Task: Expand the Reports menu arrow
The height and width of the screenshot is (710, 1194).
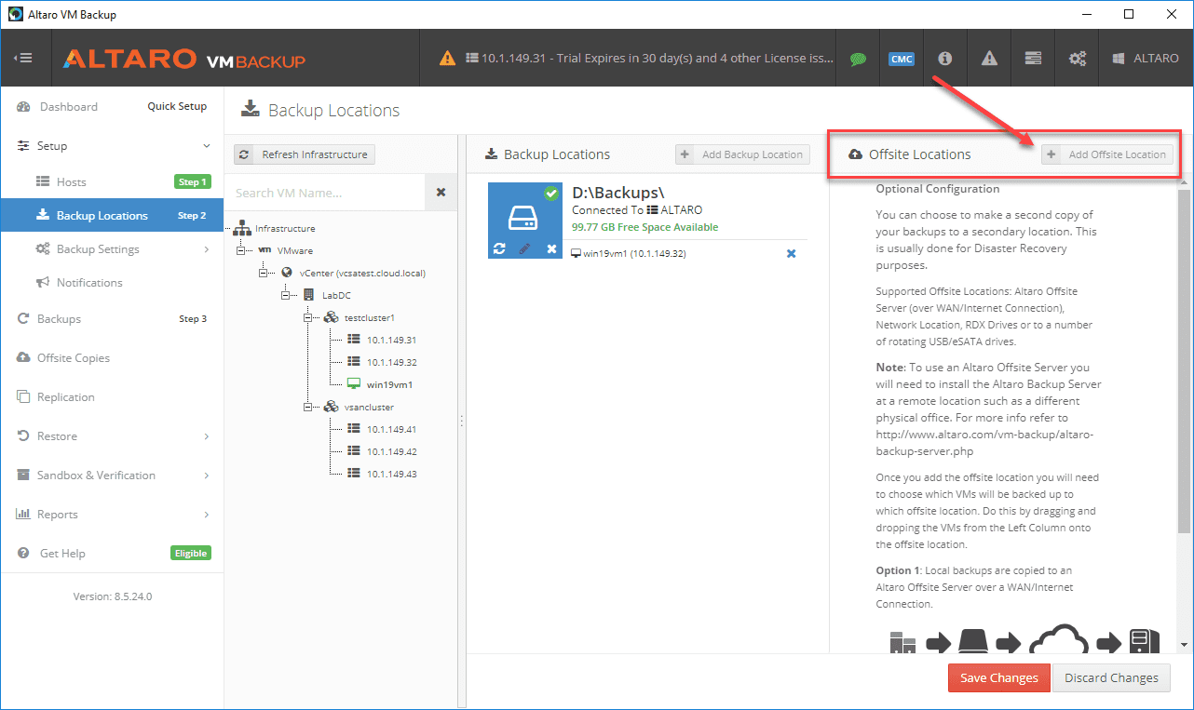Action: [x=207, y=515]
